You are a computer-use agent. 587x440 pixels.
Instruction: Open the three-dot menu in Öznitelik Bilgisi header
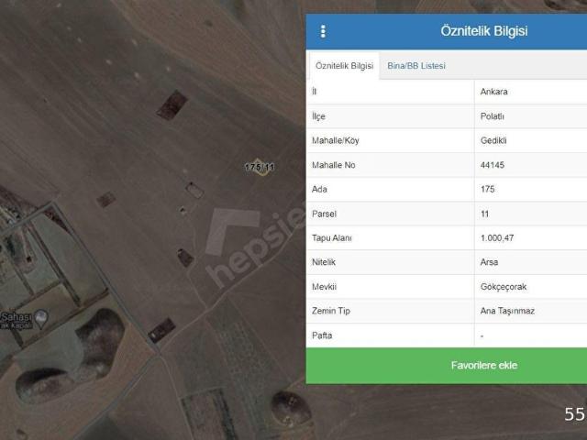point(323,31)
